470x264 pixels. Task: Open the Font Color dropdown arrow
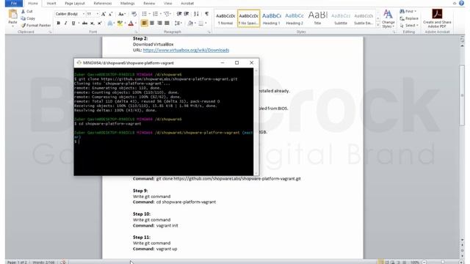click(136, 23)
